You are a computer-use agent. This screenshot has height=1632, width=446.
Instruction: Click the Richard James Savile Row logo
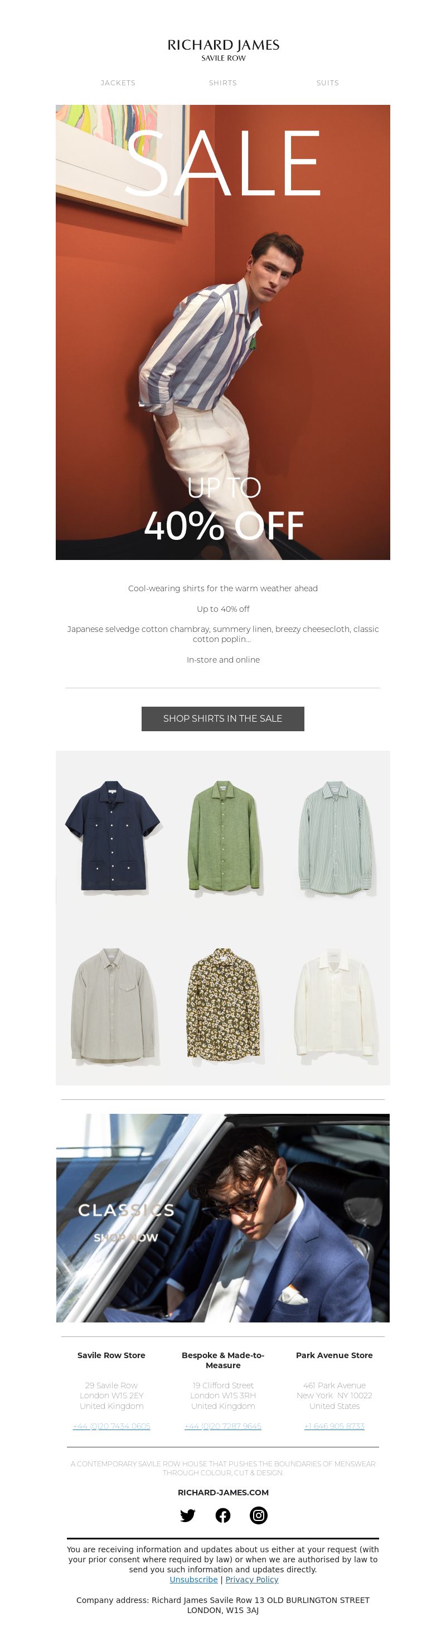click(223, 50)
